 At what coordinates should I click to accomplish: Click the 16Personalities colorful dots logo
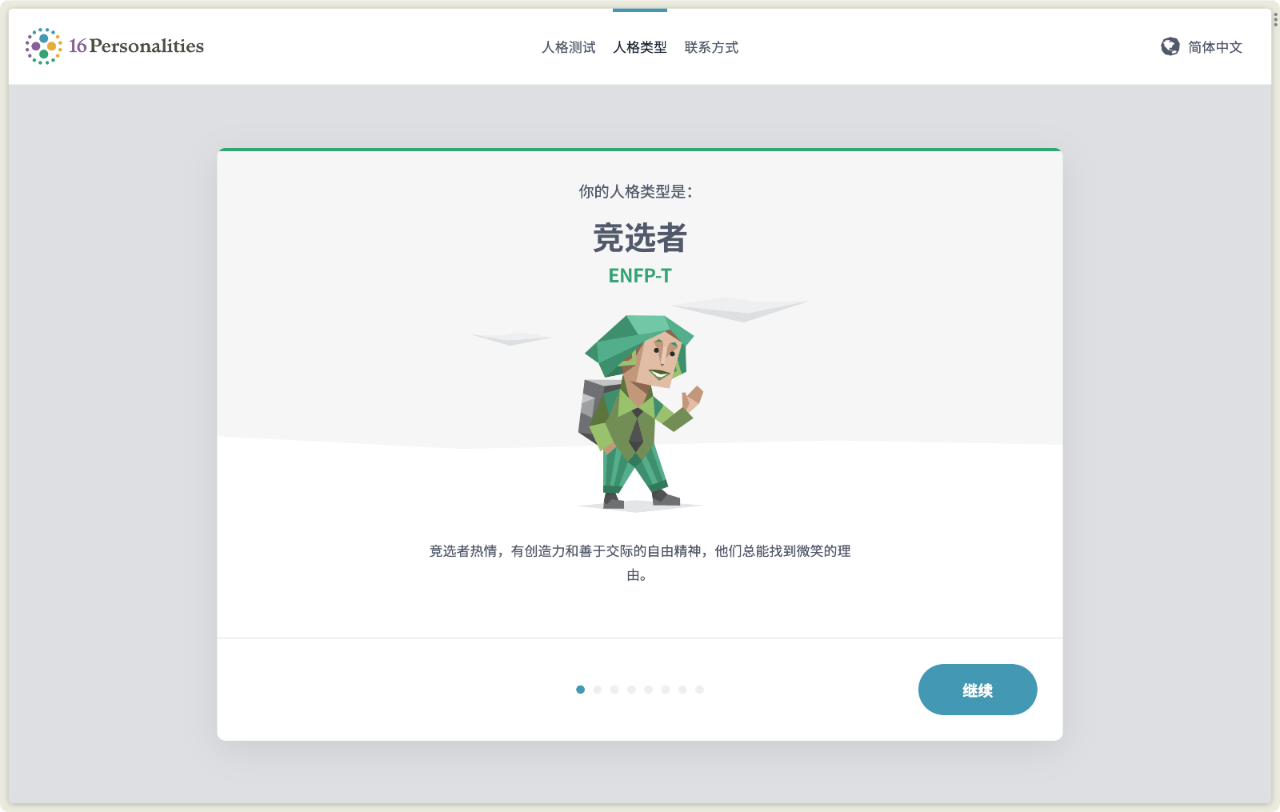43,46
